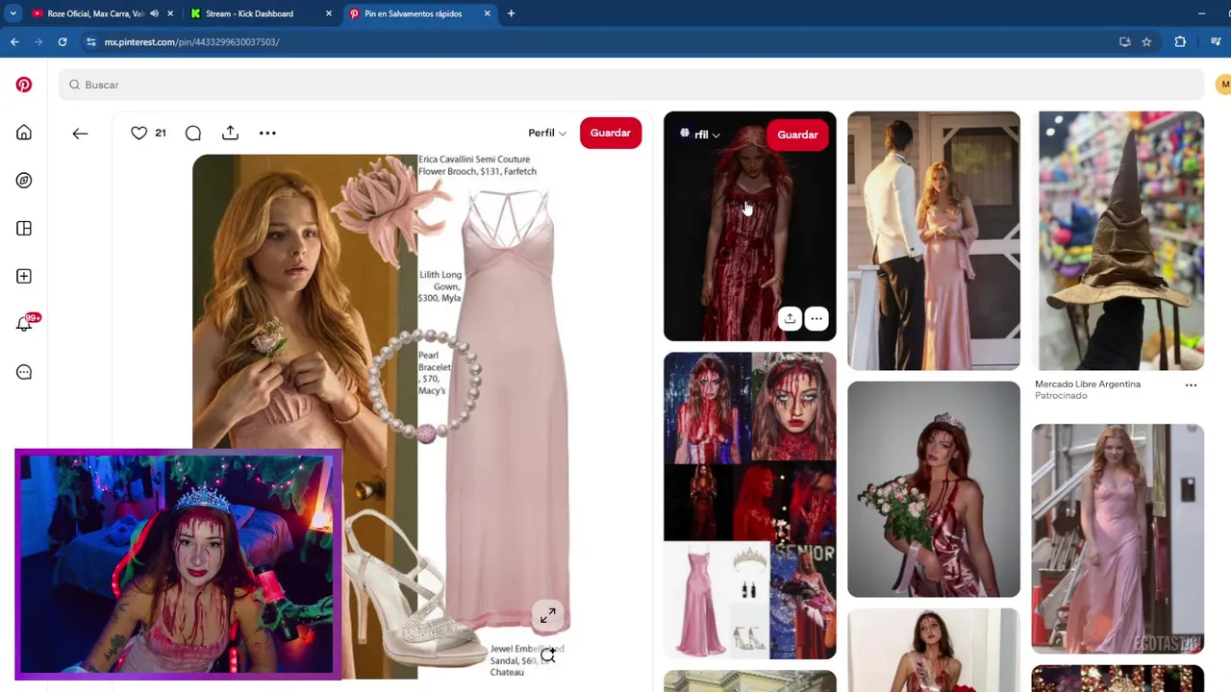1231x692 pixels.
Task: Start visual search lens on pin image
Action: click(x=547, y=655)
